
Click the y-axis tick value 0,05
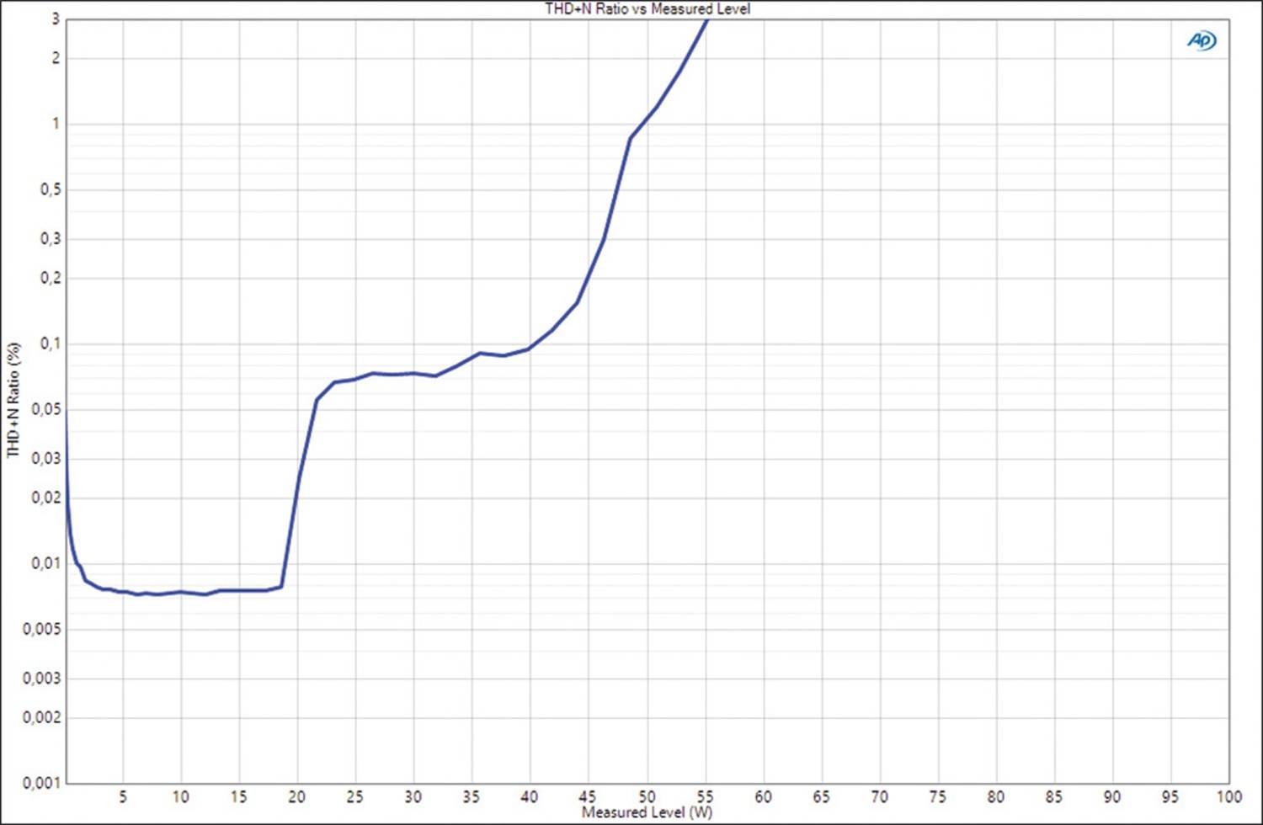[46, 410]
